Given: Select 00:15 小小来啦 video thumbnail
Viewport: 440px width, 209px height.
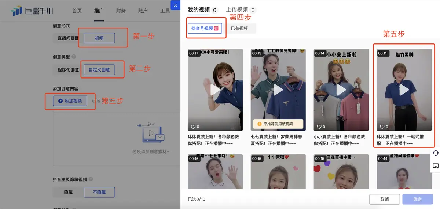Looking at the screenshot, I should point(278,171).
